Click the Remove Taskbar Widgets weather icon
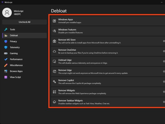This screenshot has height=124, width=165. click(54, 102)
